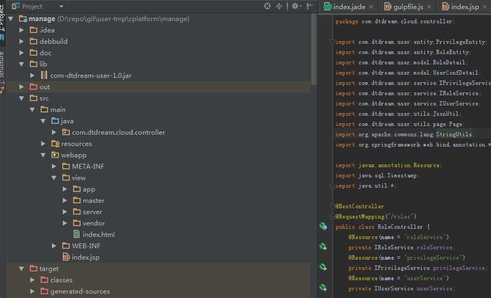Click the collapse all icon in Project toolbar
This screenshot has height=298, width=491.
[279, 6]
